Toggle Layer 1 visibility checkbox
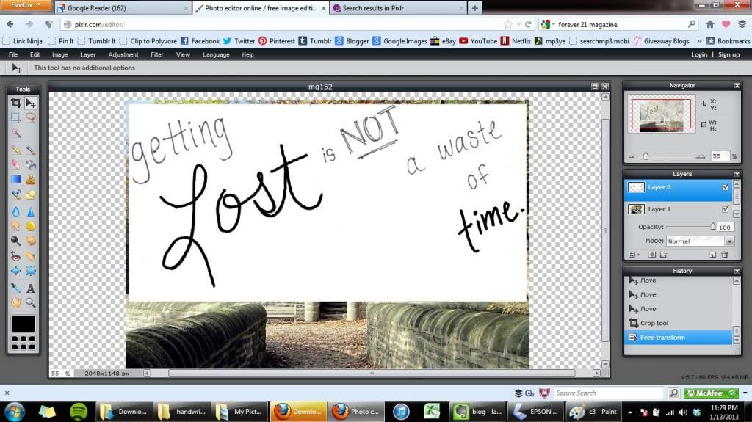Viewport: 752px width, 422px height. (726, 209)
